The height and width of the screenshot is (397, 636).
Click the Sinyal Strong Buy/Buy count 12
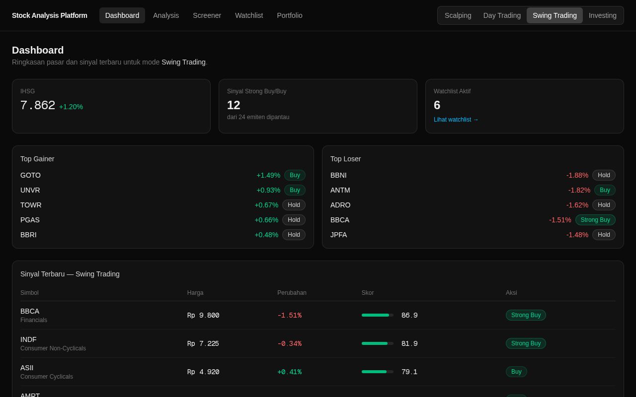234,105
